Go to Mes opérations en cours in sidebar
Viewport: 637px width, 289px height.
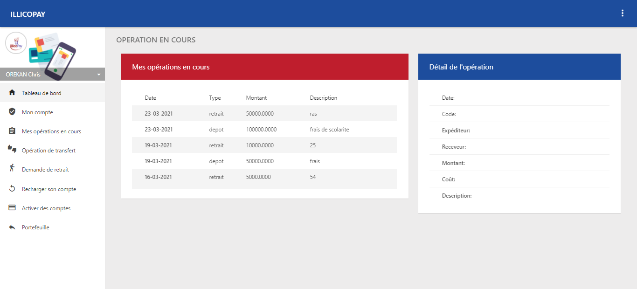[x=52, y=131]
